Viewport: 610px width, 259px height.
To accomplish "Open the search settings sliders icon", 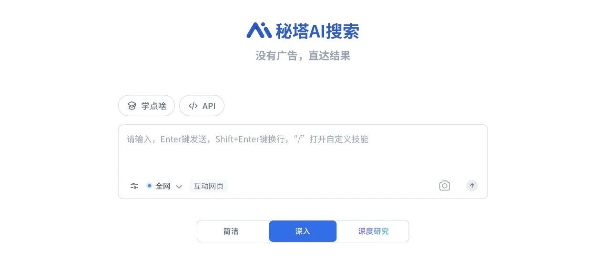I will tap(134, 186).
